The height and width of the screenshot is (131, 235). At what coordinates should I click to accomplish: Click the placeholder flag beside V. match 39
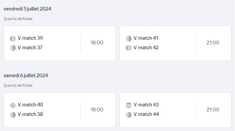13,39
